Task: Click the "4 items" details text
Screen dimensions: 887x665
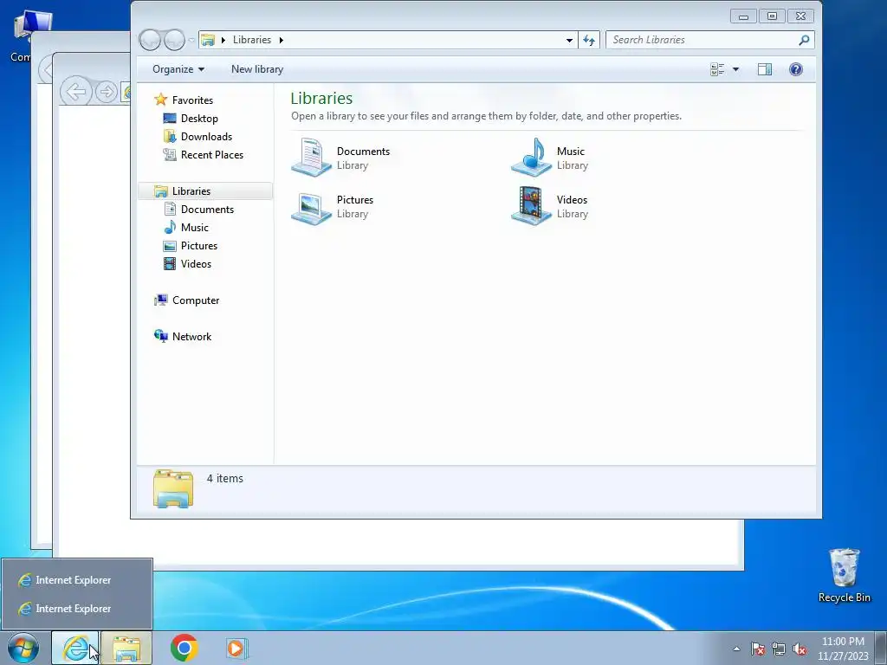Action: (224, 478)
